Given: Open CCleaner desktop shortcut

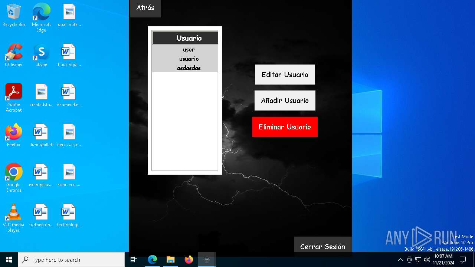Looking at the screenshot, I should (x=14, y=56).
